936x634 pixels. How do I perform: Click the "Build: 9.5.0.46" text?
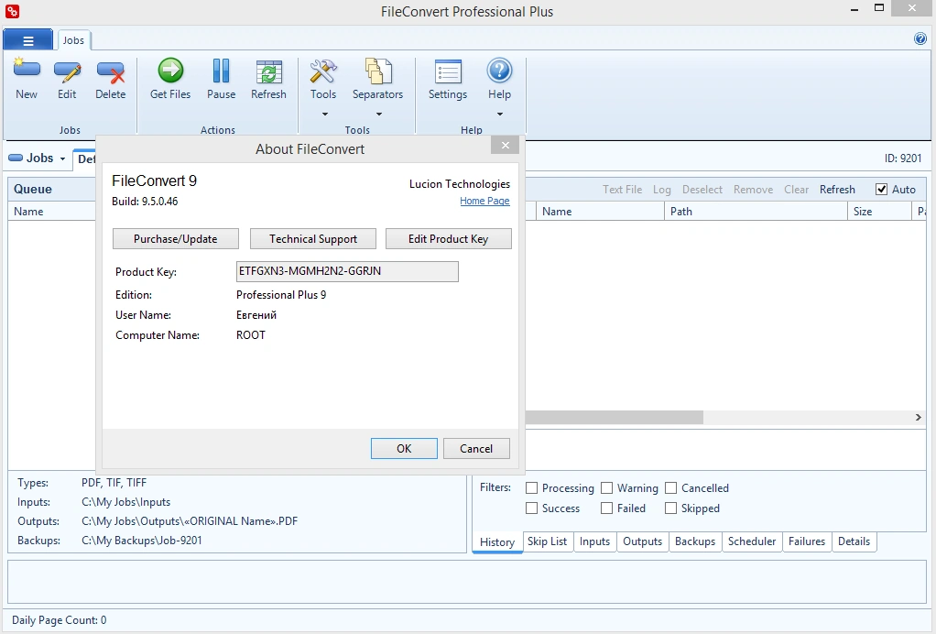(145, 202)
